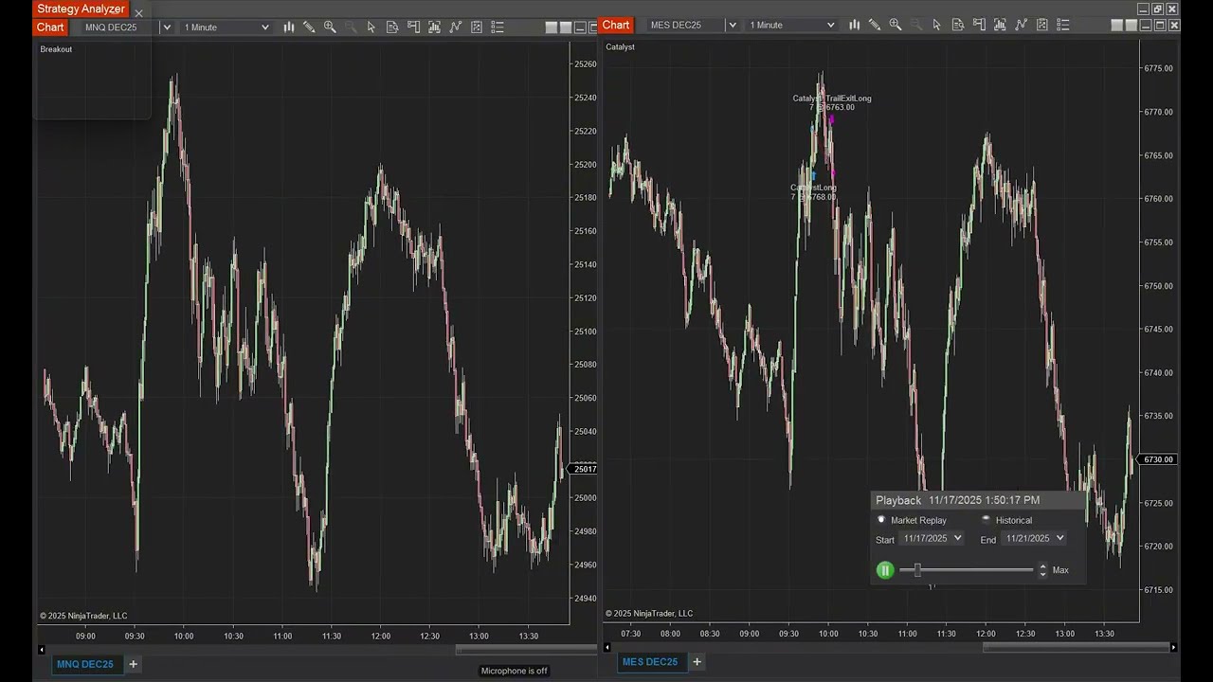This screenshot has height=682, width=1213.
Task: Toggle Chart Trader icon in MNQ chart toolbar
Action: (413, 27)
